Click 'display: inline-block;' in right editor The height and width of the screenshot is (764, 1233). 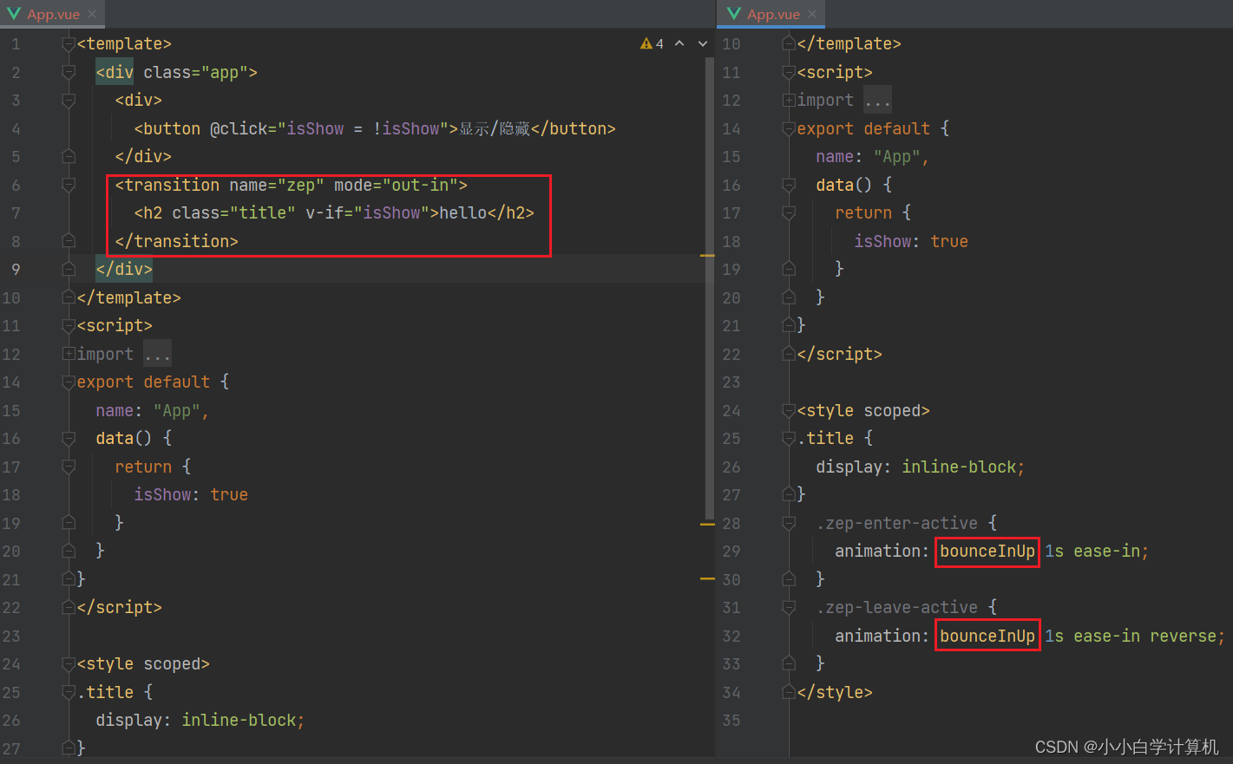[920, 467]
